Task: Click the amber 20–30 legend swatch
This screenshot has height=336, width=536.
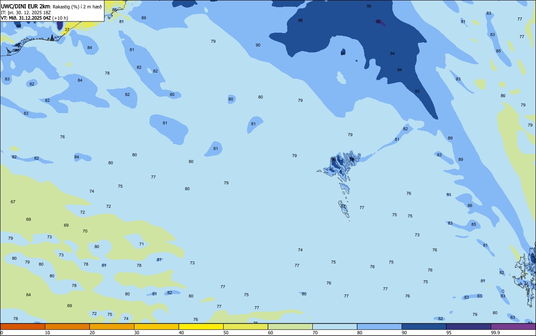Action: 112,326
